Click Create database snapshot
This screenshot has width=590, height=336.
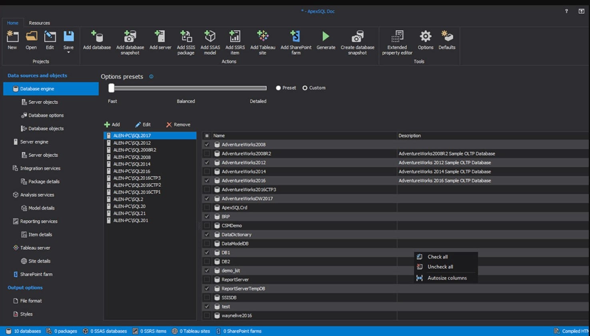pos(357,42)
